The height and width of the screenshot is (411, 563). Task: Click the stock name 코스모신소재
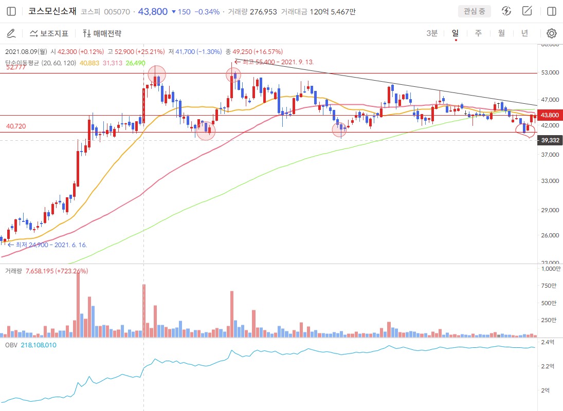pos(52,11)
